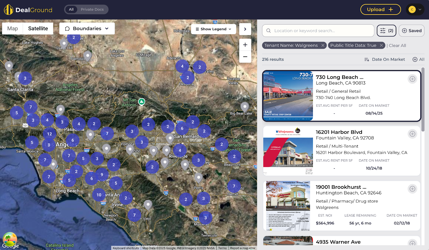Clear all filters
The height and width of the screenshot is (250, 429).
click(x=397, y=45)
